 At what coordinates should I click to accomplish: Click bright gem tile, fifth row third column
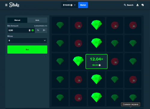point(97,98)
